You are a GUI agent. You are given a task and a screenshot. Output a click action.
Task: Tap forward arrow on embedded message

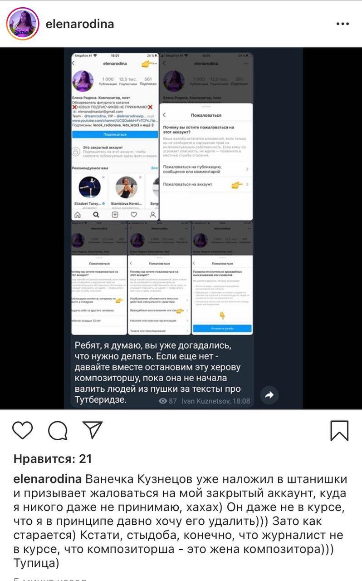[269, 395]
